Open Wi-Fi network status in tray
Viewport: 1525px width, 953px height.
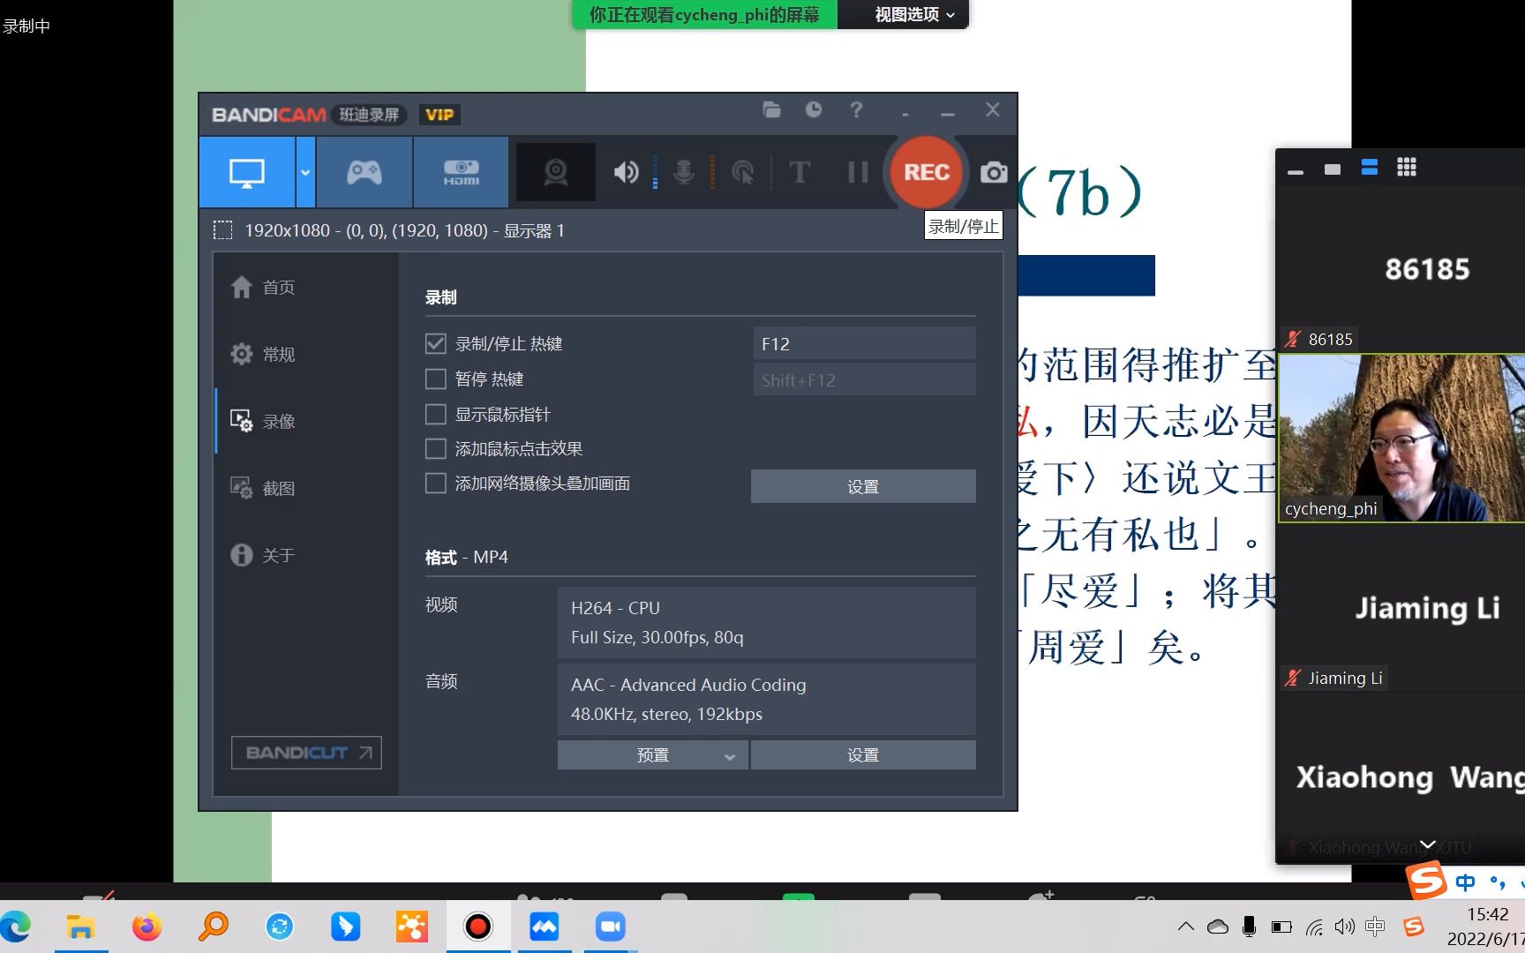[1315, 927]
